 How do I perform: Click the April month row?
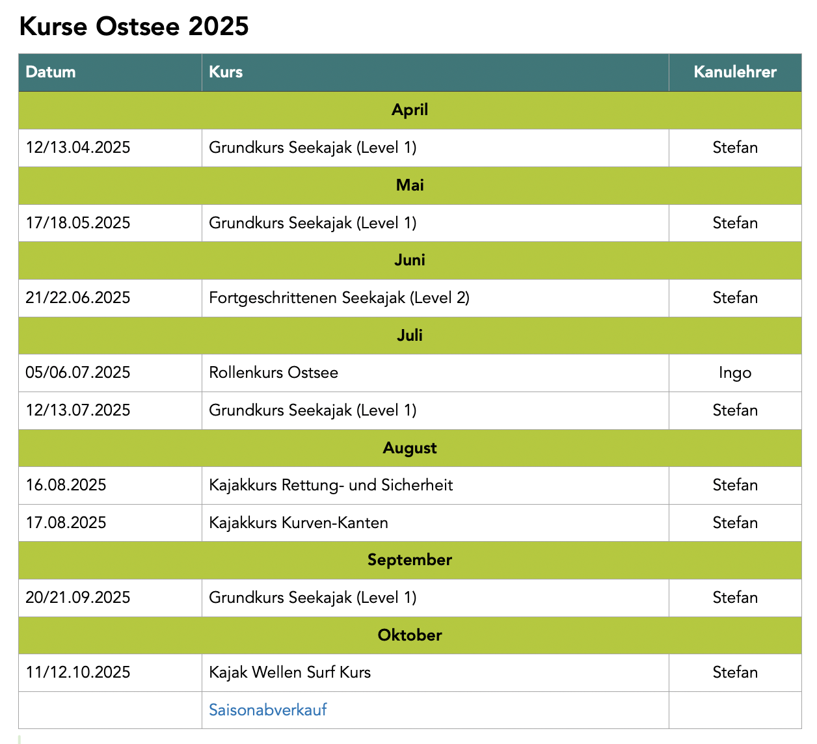coord(409,110)
